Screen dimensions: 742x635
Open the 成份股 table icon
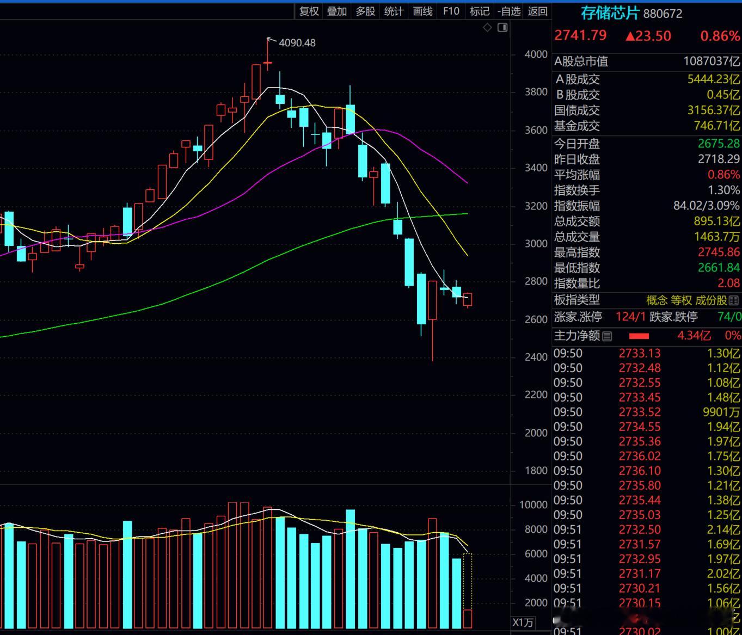734,300
